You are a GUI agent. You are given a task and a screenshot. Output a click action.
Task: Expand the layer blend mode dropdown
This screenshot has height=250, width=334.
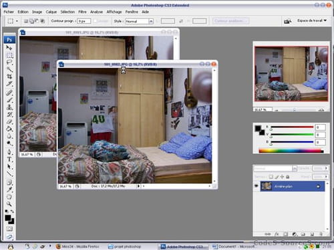(x=275, y=169)
